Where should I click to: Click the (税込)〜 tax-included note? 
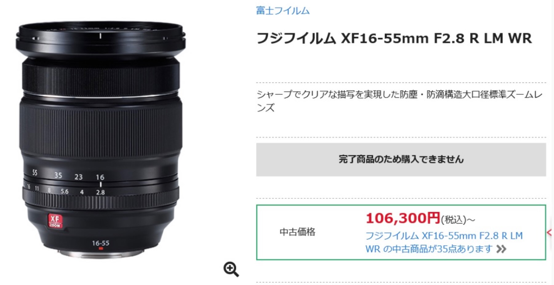coord(458,220)
